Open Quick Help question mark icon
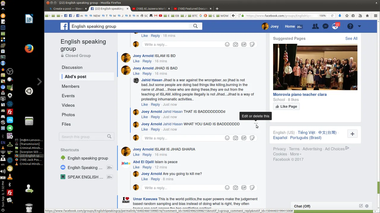 coord(350,26)
